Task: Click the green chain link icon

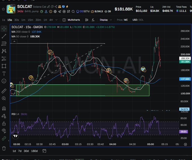Action: tap(4, 138)
